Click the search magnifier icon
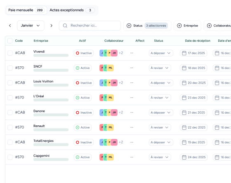 tap(65, 26)
